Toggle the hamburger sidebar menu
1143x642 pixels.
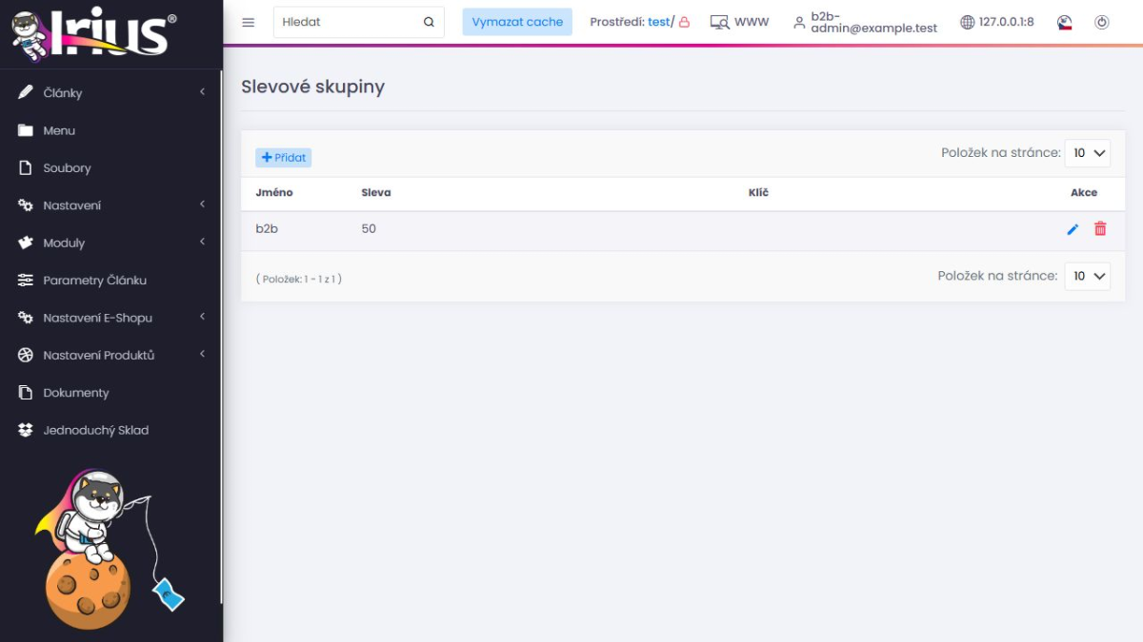(249, 22)
